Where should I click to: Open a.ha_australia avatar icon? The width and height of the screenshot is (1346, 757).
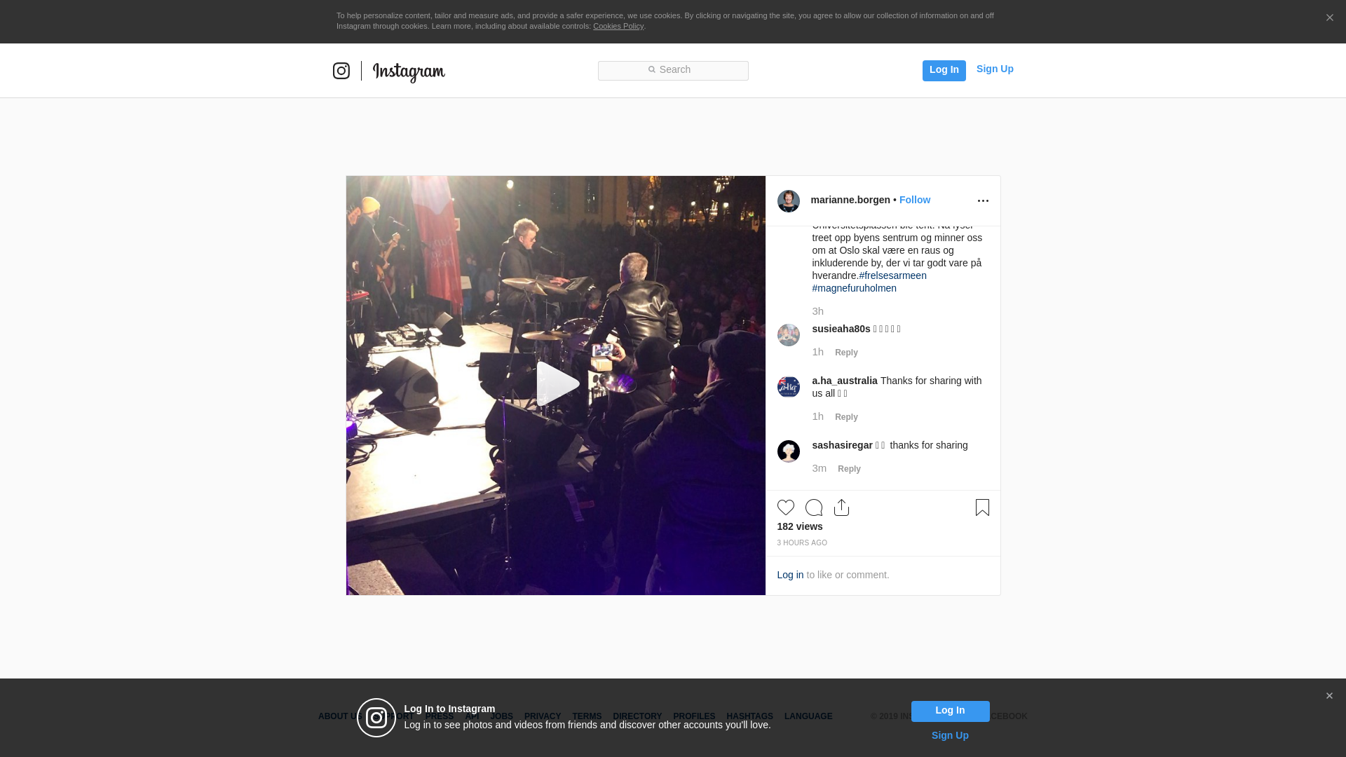coord(789,387)
